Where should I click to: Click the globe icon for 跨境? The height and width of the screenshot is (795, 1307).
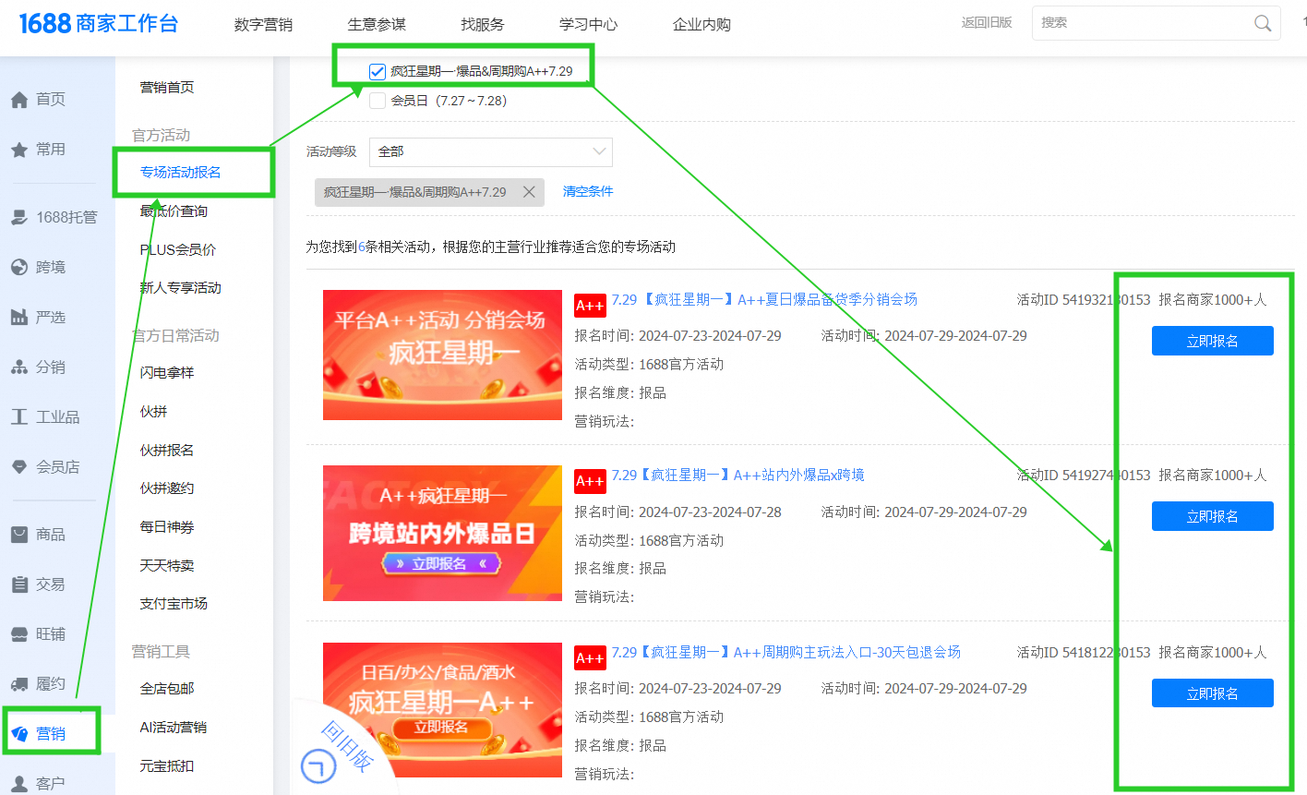tap(19, 268)
